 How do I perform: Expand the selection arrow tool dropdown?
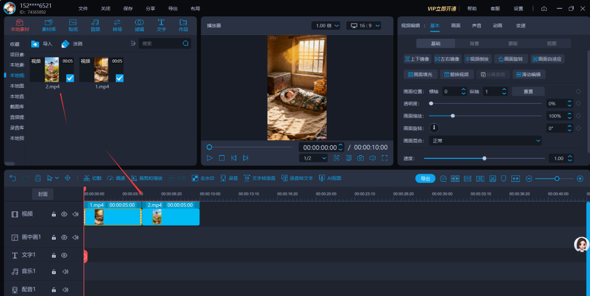click(x=57, y=178)
